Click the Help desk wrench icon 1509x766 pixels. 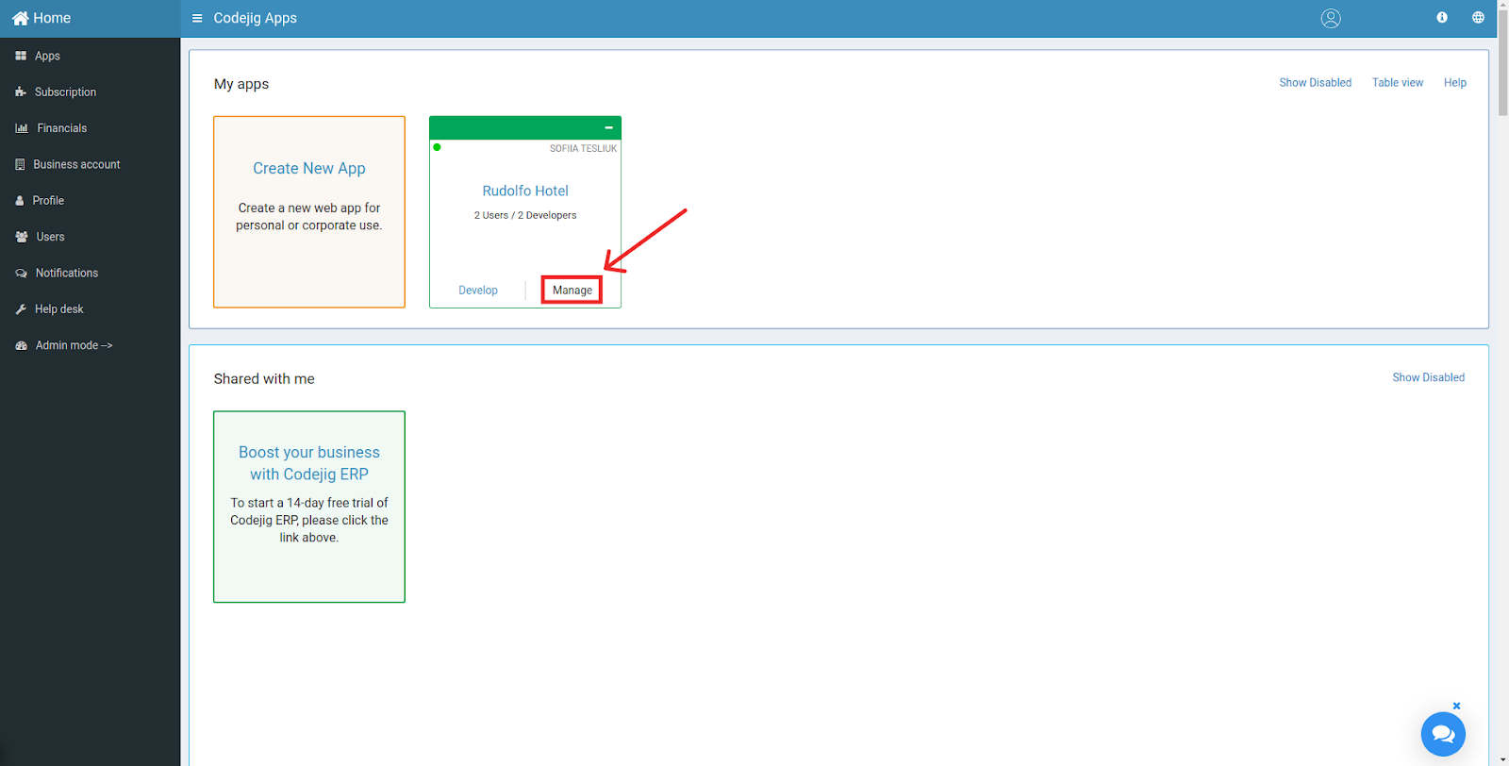click(x=21, y=309)
